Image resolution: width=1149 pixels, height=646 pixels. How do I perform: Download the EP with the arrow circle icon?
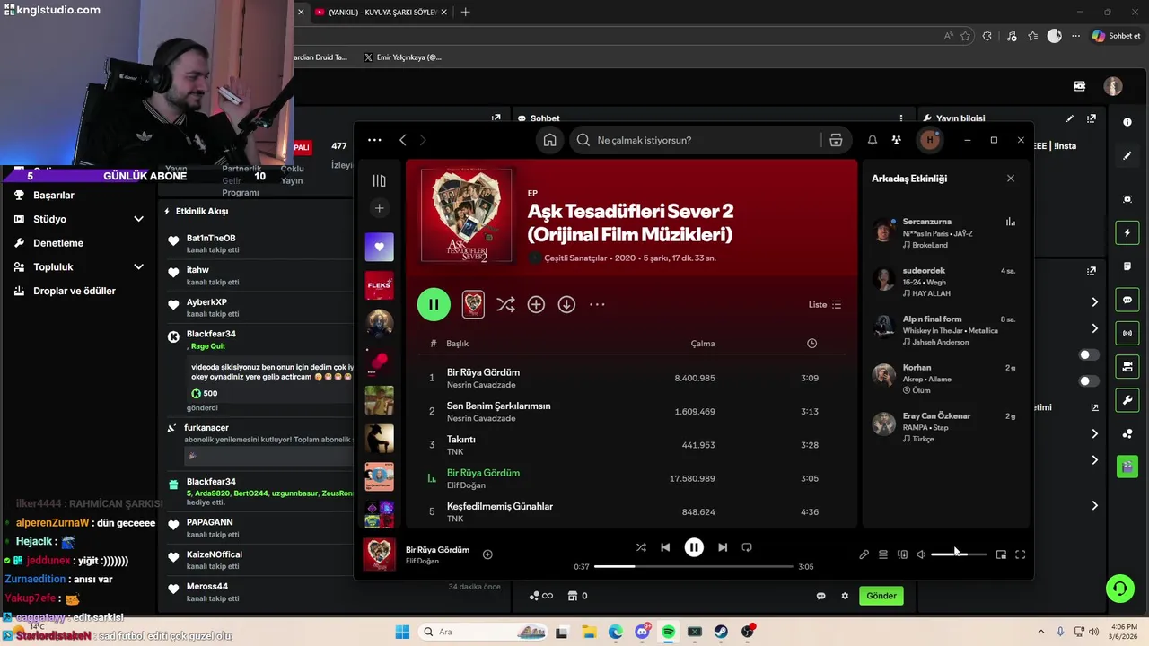(x=566, y=305)
